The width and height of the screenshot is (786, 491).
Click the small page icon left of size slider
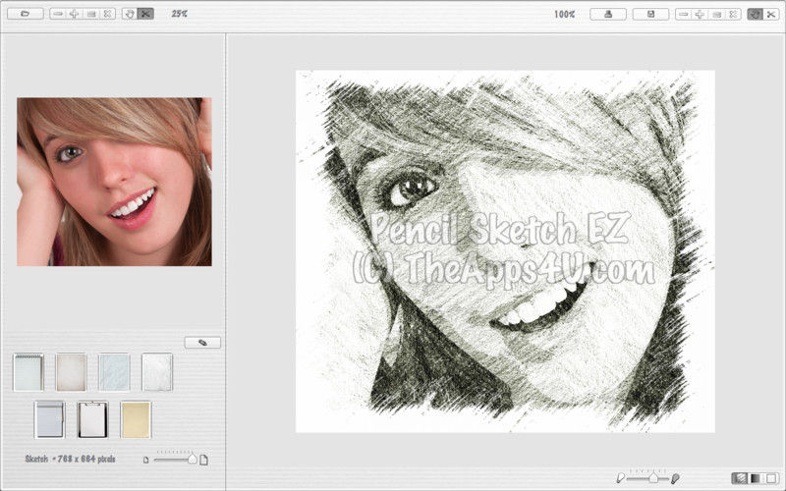pyautogui.click(x=145, y=460)
